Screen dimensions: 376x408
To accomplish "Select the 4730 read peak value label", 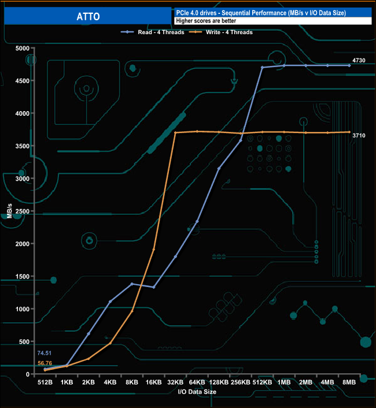I will (360, 61).
